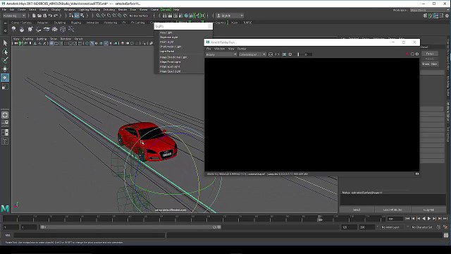Viewport: 451px width, 254px height.
Task: Click the current frame marker on timeline
Action: click(320, 219)
